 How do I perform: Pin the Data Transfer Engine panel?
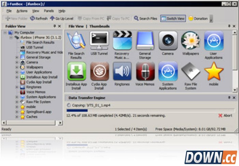229,98
